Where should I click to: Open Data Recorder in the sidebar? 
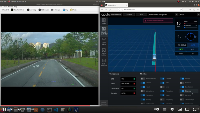(x=104, y=63)
